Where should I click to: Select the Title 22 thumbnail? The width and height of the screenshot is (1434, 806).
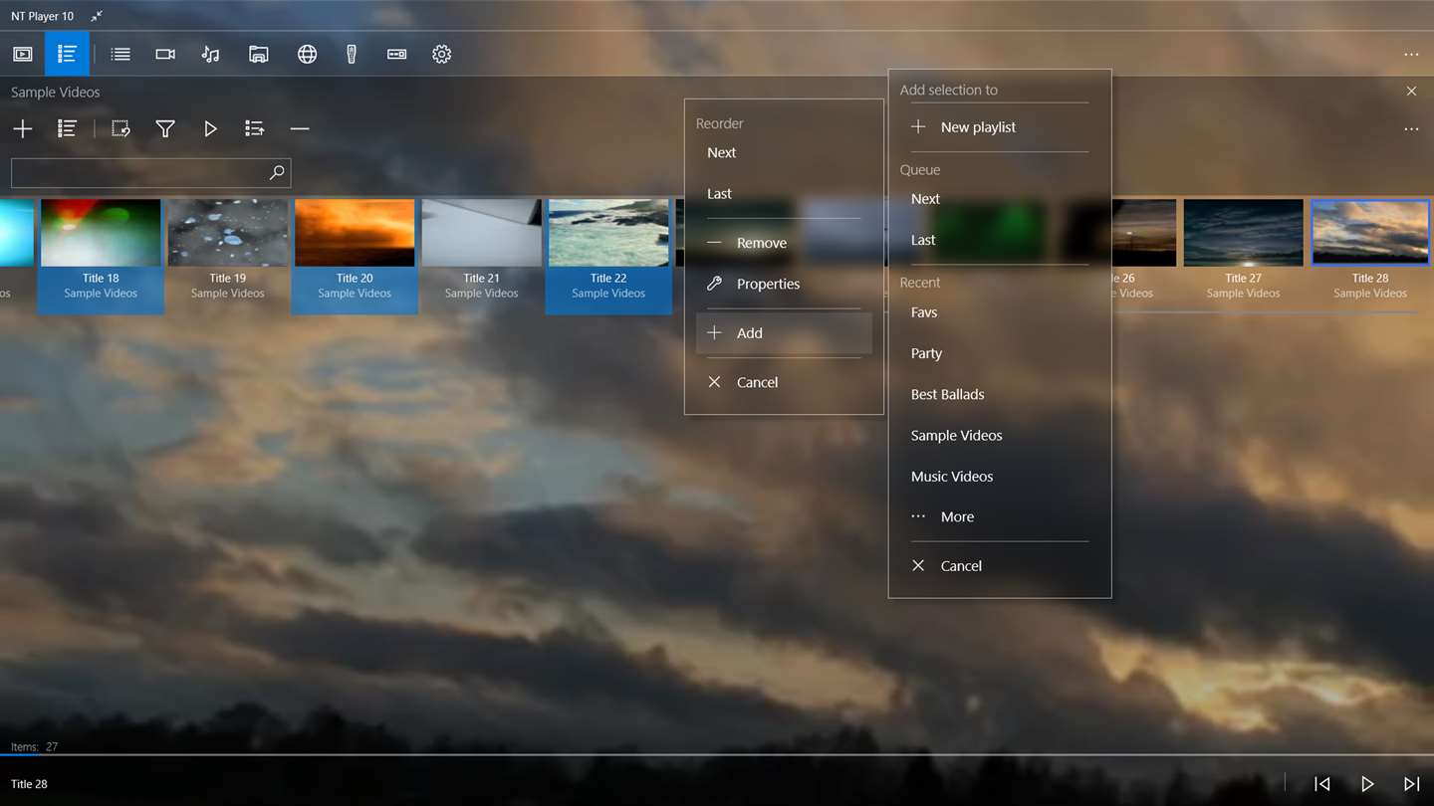pos(608,233)
